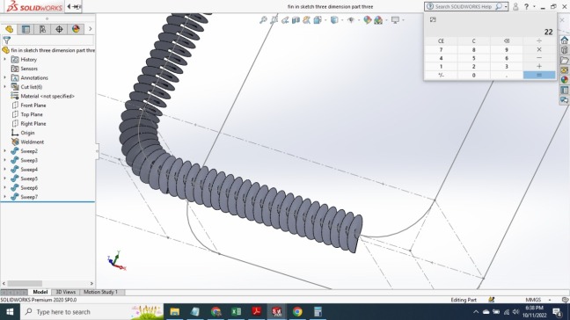Click the Apply Scene icon
This screenshot has height=320, width=570.
378,20
